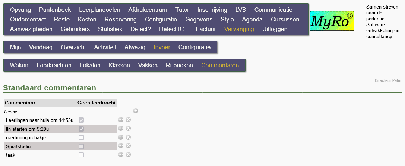Open the MyRo logo
The image size is (405, 166).
332,21
